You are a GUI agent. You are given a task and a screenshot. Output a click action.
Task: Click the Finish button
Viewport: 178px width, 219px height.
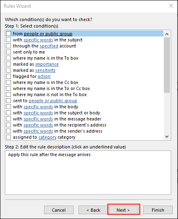pyautogui.click(x=158, y=210)
